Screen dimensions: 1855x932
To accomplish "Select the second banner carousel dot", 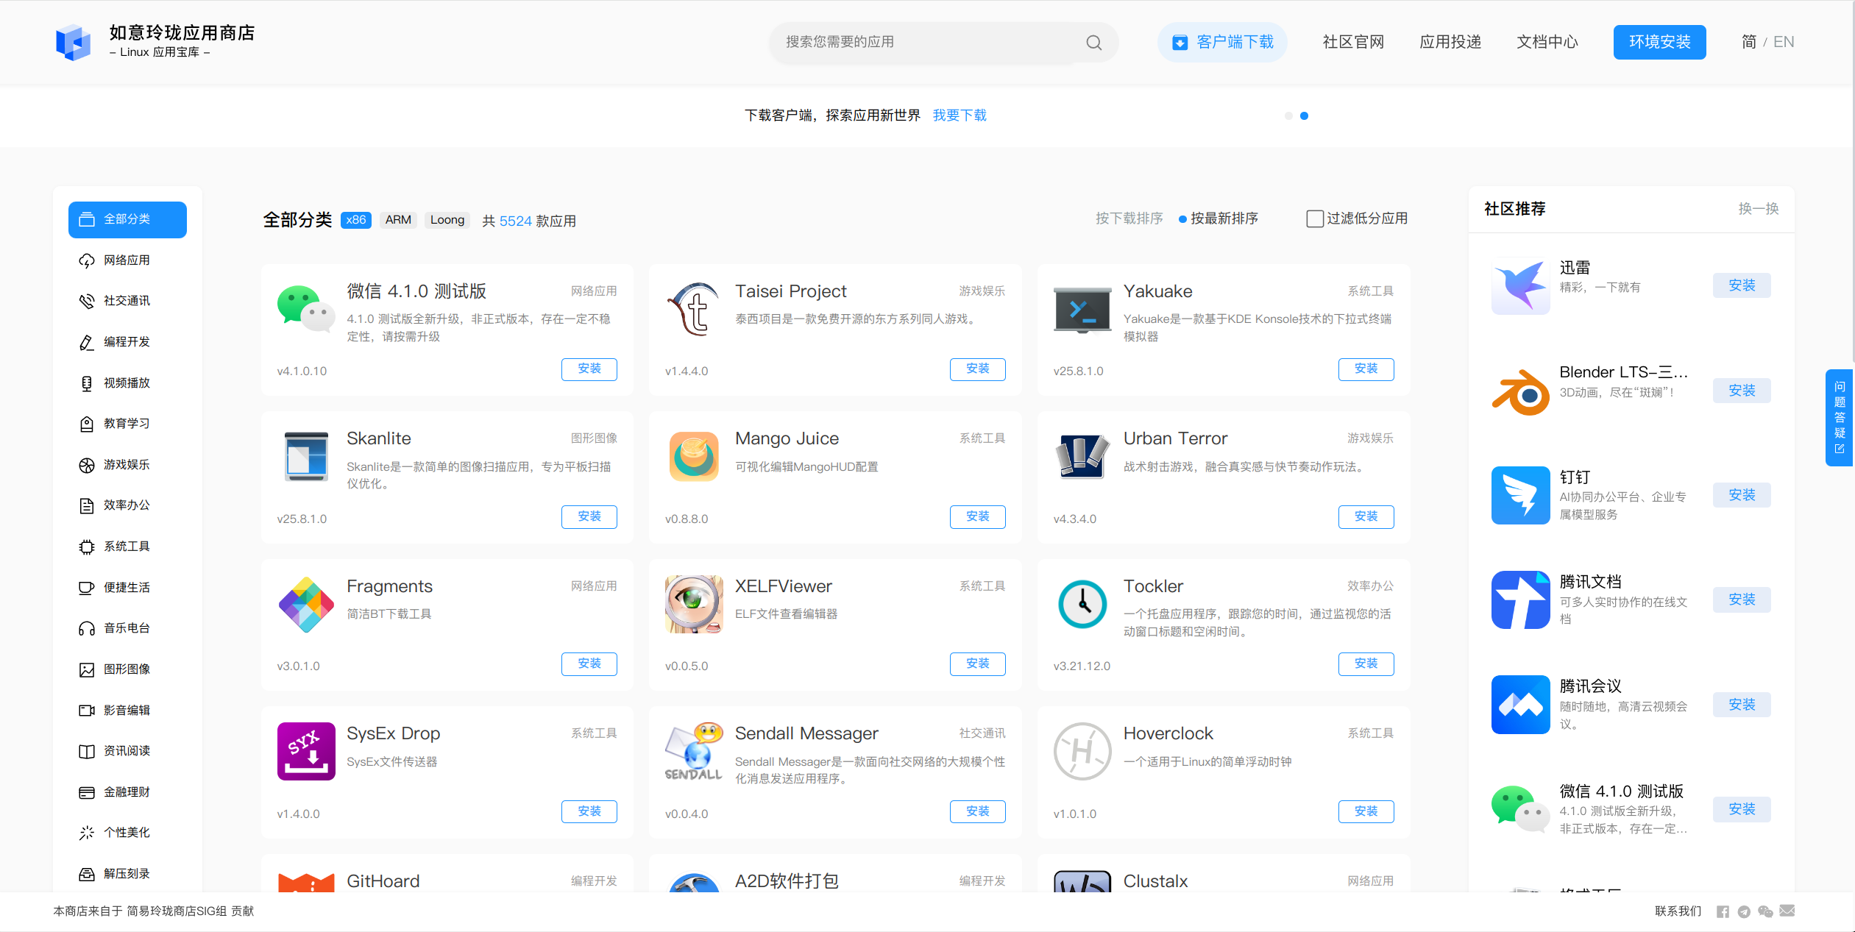I will point(1304,115).
